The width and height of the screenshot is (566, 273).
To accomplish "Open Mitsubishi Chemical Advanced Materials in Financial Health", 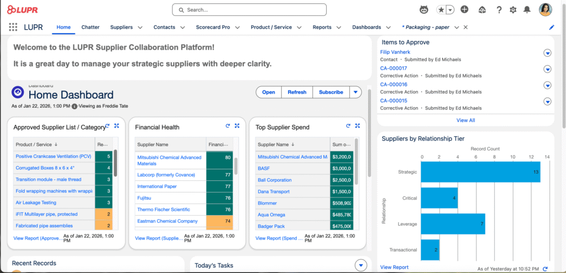I will coord(169,160).
